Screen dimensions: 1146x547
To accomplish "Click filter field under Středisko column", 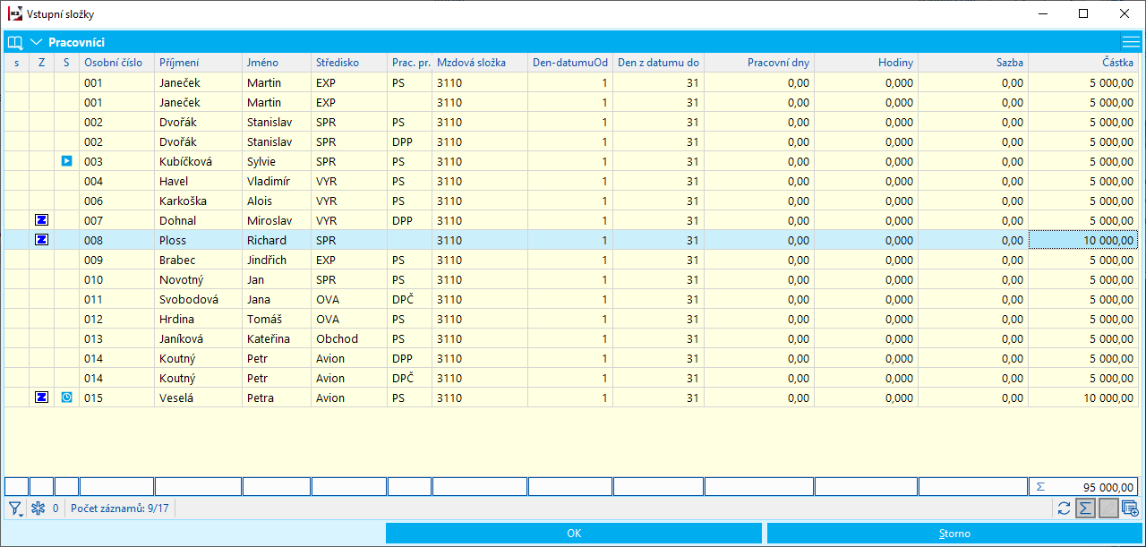I will point(349,486).
